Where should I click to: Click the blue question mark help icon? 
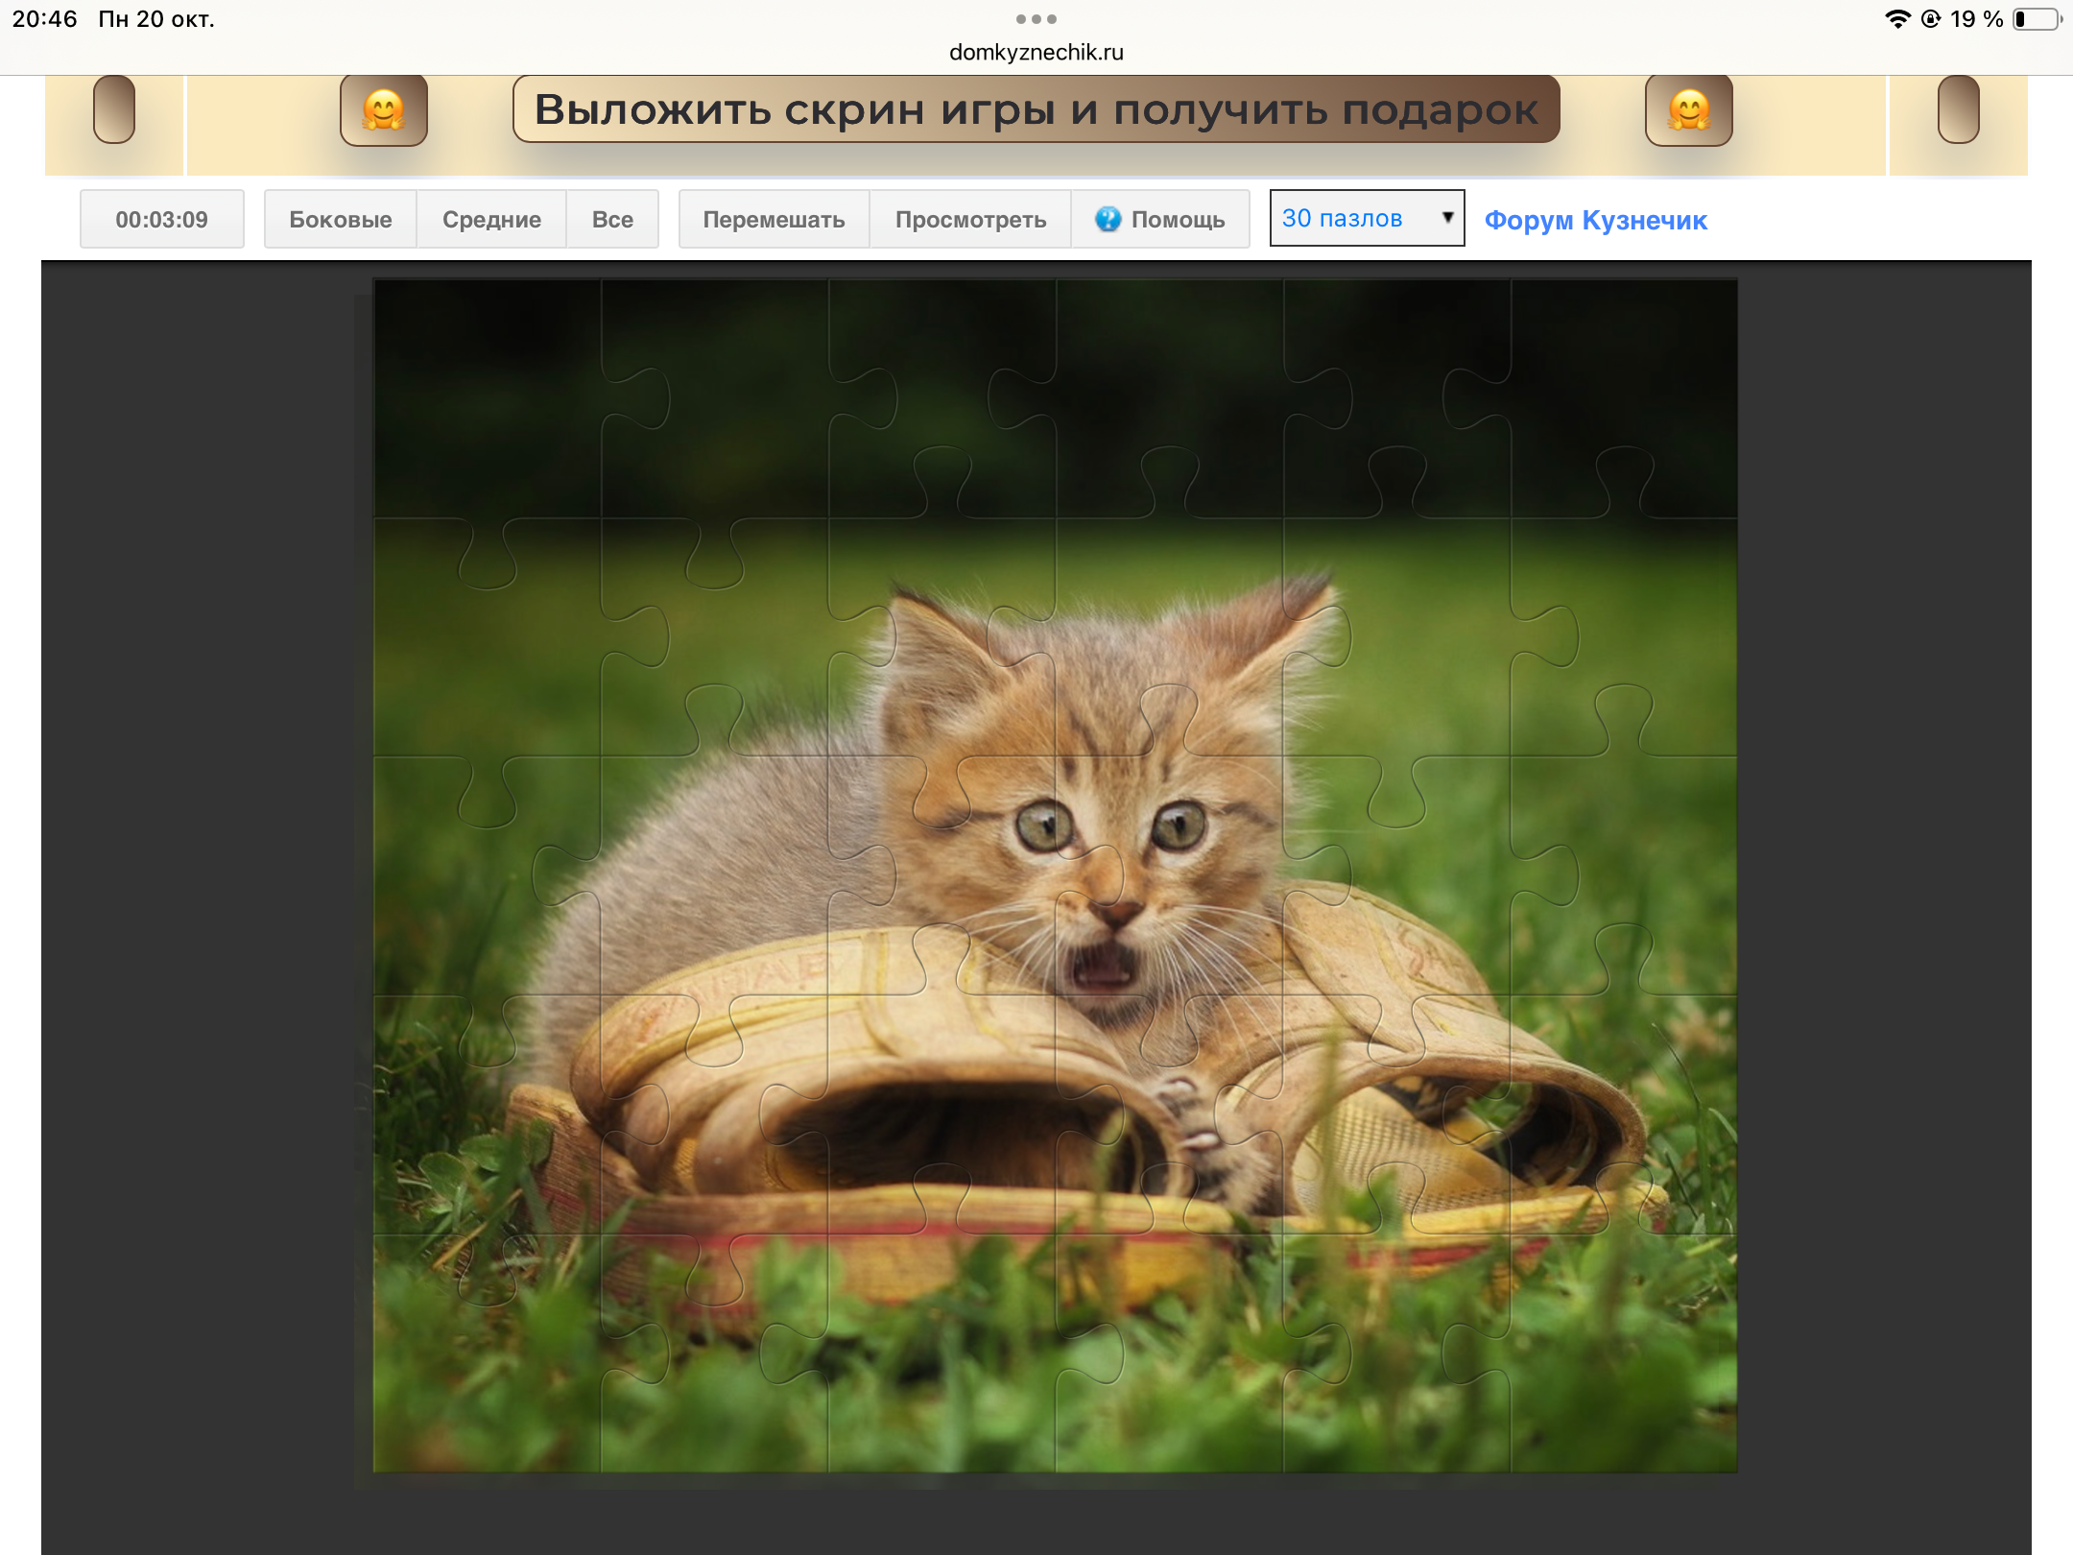[x=1108, y=219]
